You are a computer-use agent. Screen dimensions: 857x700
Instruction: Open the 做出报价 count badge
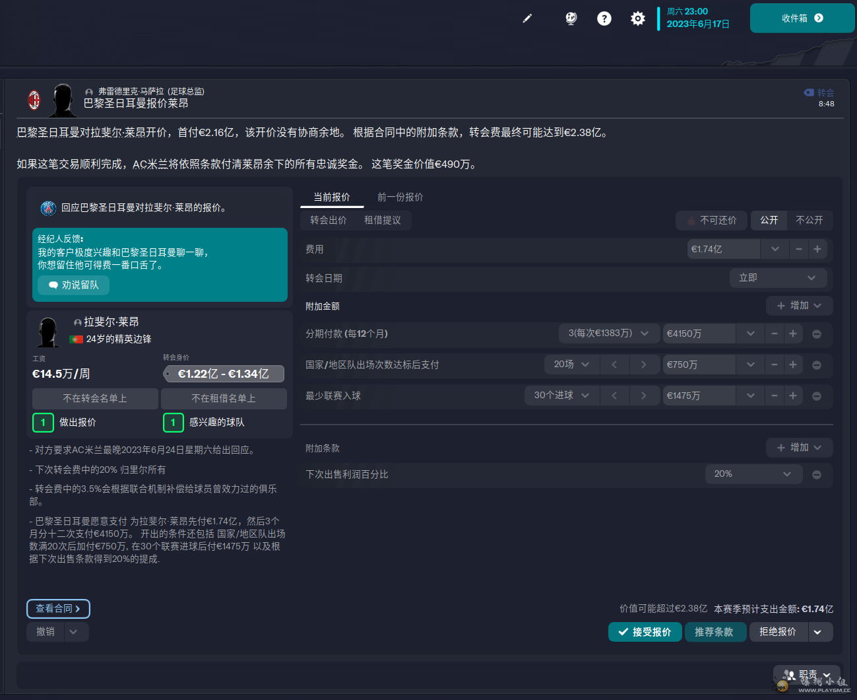[x=43, y=422]
